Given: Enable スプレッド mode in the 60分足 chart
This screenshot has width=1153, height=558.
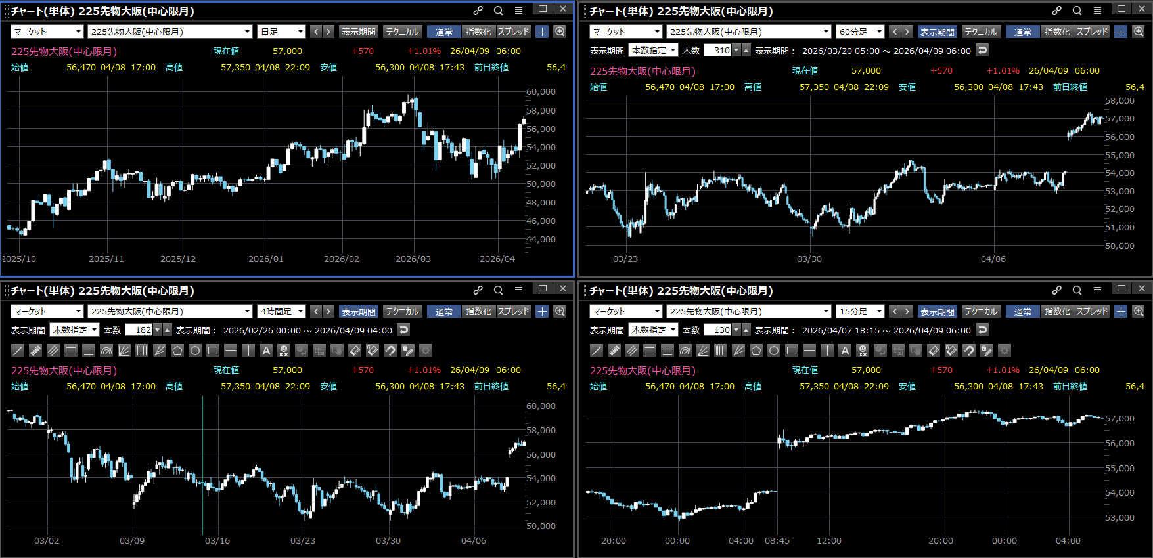Looking at the screenshot, I should pos(1092,32).
